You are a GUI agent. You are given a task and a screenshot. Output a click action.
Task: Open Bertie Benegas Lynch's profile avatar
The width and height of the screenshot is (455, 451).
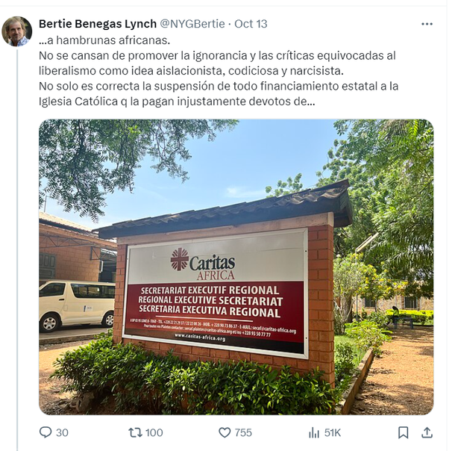17,31
